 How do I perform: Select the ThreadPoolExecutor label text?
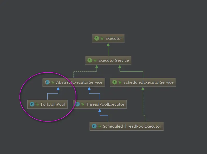tap(105, 104)
